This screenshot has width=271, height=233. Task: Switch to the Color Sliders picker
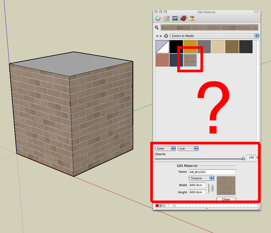click(x=166, y=18)
